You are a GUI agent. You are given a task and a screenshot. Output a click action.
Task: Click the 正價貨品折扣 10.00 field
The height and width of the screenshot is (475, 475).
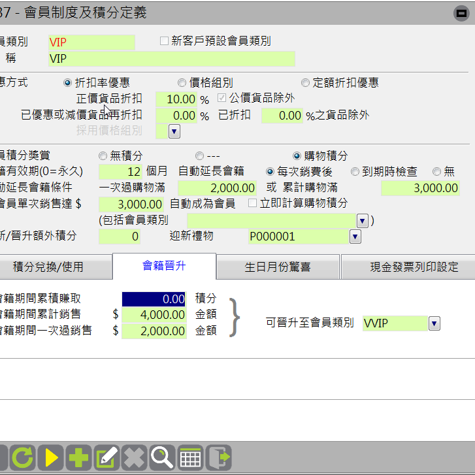tap(176, 99)
